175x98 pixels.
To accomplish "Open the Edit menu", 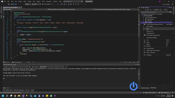I will tap(8, 1).
